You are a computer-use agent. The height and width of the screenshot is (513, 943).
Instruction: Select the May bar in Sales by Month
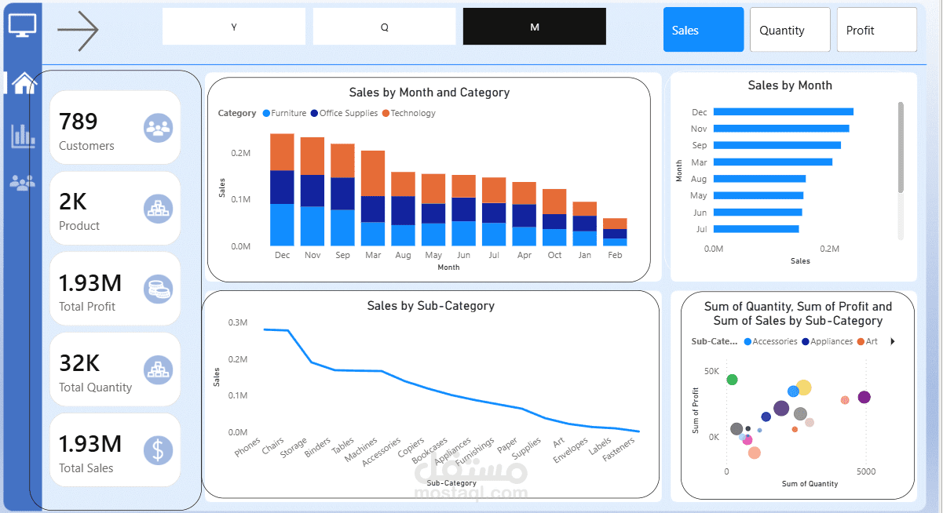tap(758, 195)
